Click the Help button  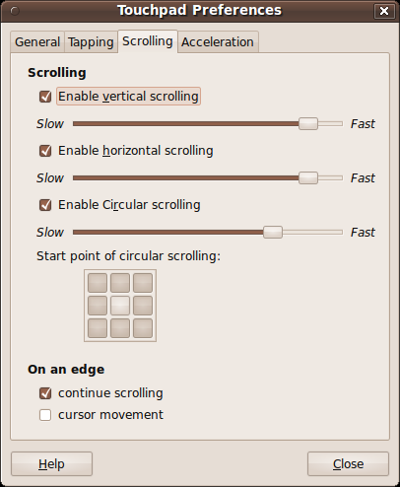pos(51,464)
